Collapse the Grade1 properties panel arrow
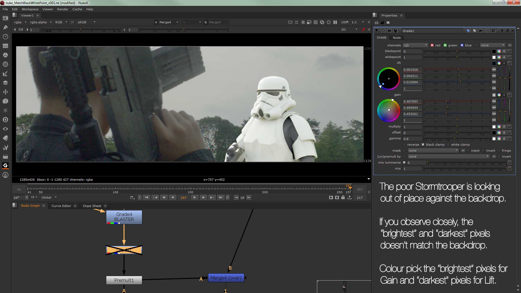Viewport: 521px width, 293px height. pos(377,31)
